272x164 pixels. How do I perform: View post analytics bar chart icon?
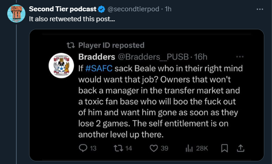(x=189, y=148)
